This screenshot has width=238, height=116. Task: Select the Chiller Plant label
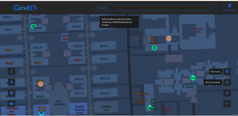click(66, 37)
